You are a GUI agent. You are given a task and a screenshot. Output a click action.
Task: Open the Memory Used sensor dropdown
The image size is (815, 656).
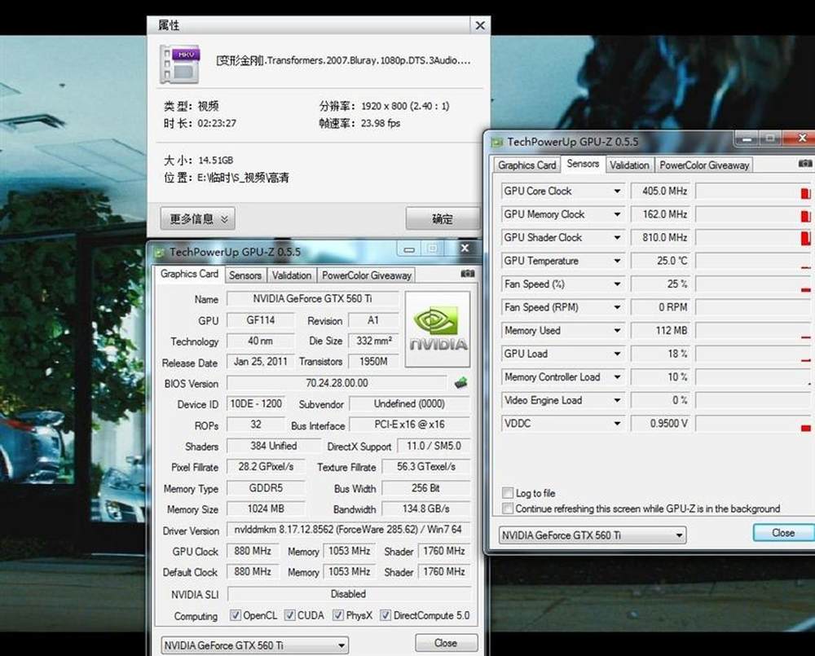pos(617,330)
